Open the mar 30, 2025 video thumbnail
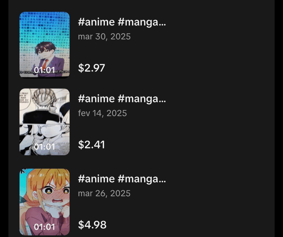Image resolution: width=283 pixels, height=237 pixels. (x=44, y=45)
